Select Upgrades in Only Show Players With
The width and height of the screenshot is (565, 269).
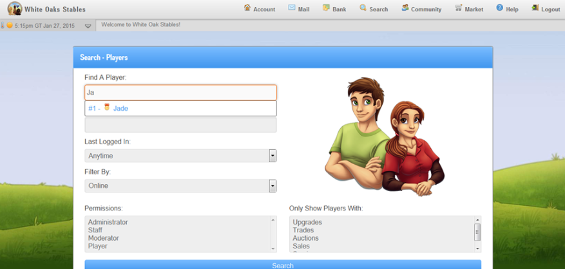tap(307, 222)
